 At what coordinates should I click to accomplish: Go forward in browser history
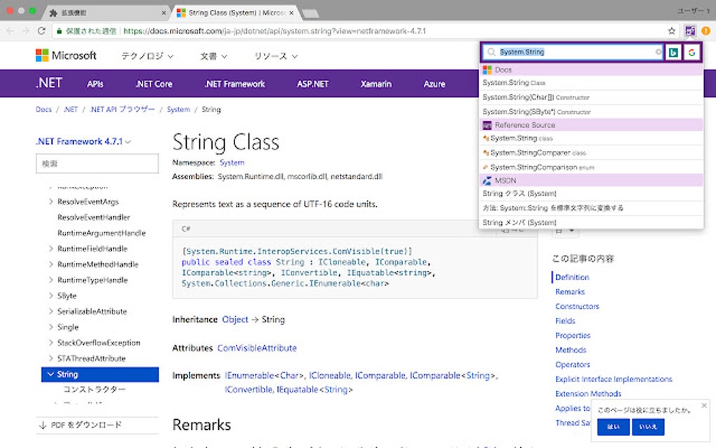point(25,31)
